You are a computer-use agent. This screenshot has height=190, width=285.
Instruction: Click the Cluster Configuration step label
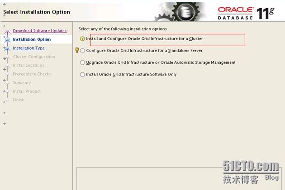pos(34,57)
